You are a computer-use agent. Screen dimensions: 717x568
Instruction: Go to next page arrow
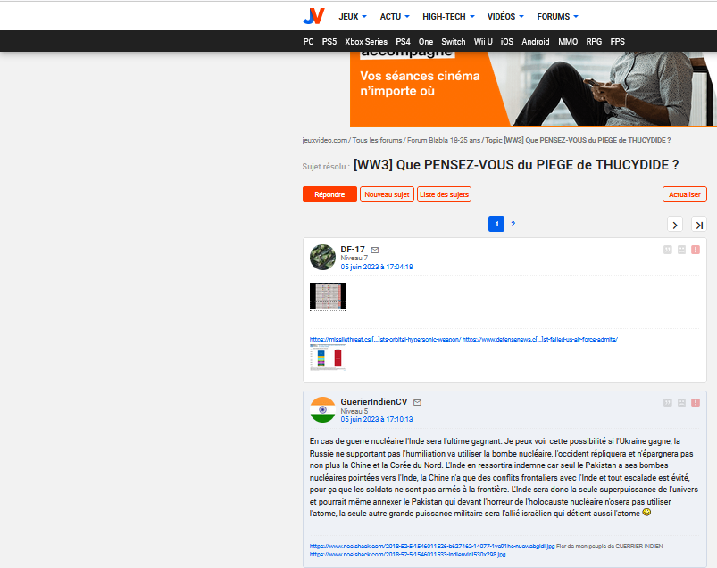pyautogui.click(x=675, y=224)
